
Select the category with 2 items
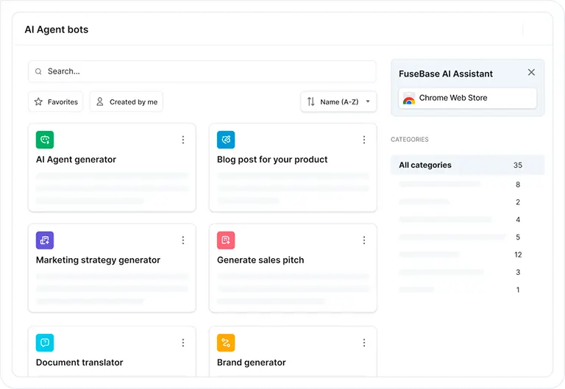click(468, 202)
